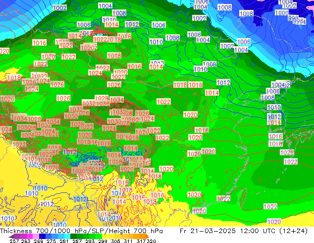Click the legend value 299
This screenshot has height=243, width=314.
(x=103, y=241)
